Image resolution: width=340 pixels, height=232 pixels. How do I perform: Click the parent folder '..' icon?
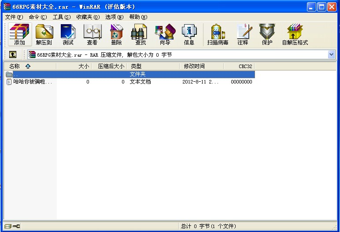click(9, 74)
